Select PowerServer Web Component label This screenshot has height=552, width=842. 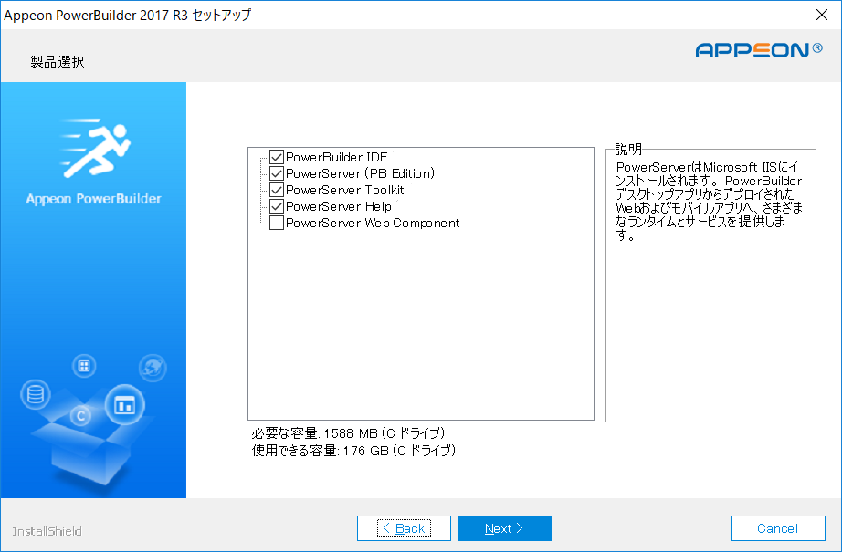click(373, 223)
